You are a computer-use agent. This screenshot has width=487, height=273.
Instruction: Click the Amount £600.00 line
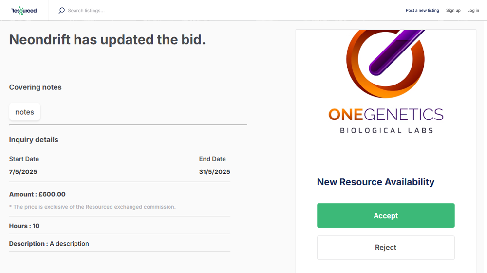[x=37, y=194]
